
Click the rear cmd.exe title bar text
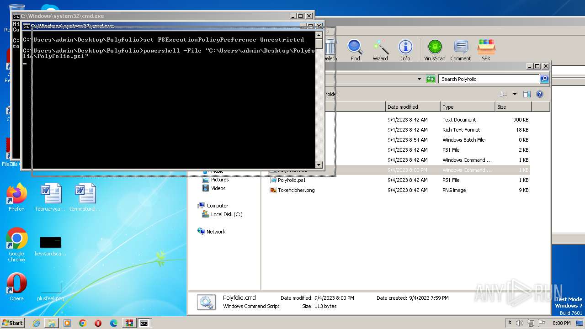point(62,16)
